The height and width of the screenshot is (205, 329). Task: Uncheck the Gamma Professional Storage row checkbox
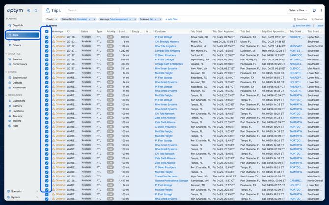pos(47,181)
